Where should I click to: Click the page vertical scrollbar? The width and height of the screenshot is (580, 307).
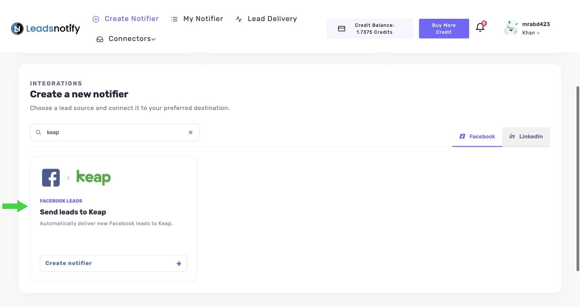(578, 178)
